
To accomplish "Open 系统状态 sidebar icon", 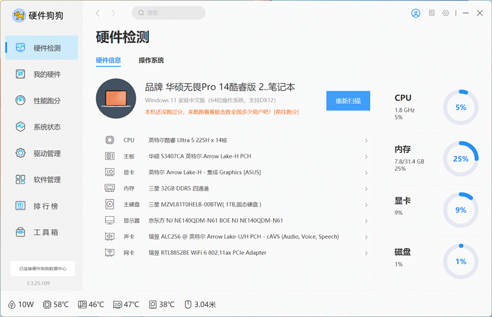I will pos(20,127).
